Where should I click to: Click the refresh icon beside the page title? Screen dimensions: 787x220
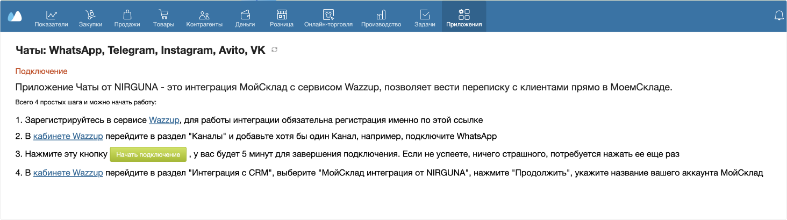[x=275, y=50]
